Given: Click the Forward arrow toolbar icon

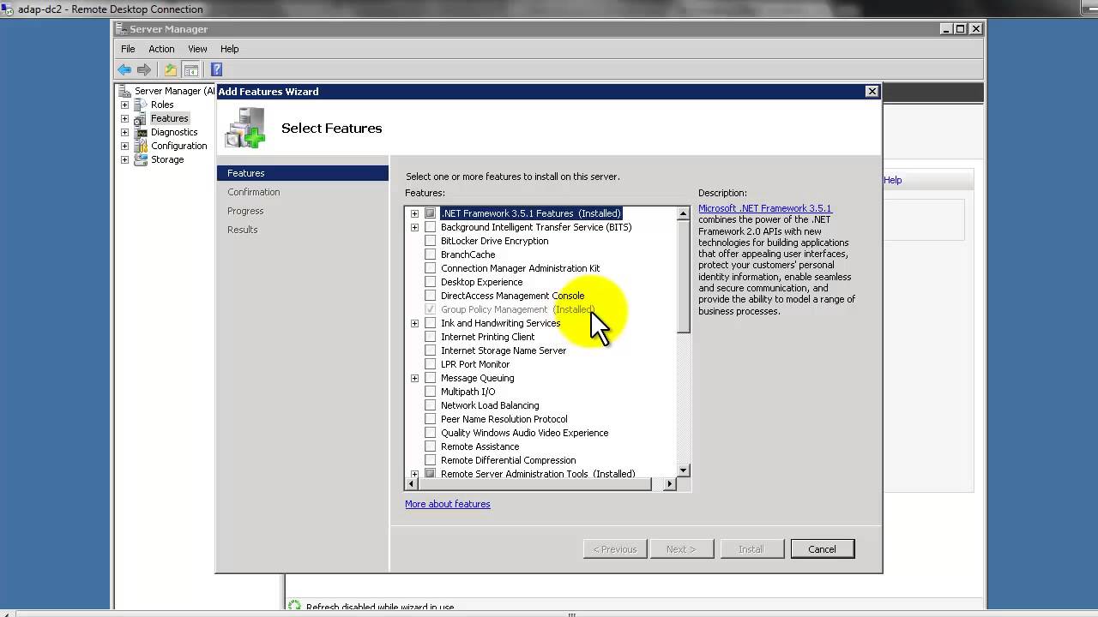Looking at the screenshot, I should coord(144,69).
